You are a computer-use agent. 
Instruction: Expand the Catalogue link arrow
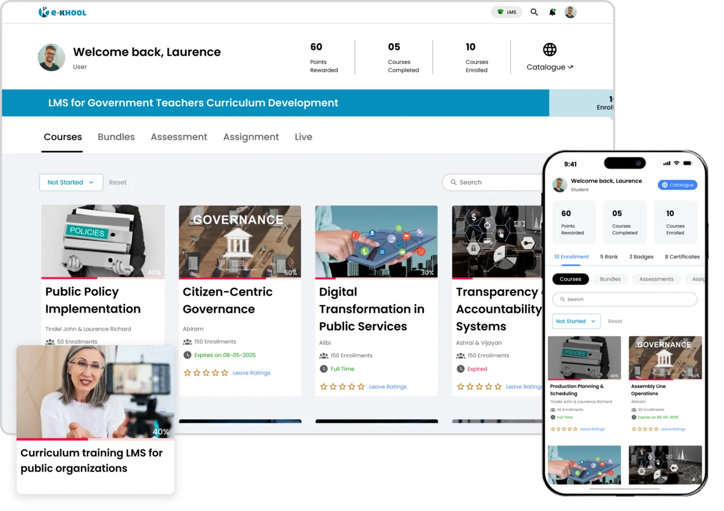pyautogui.click(x=570, y=68)
